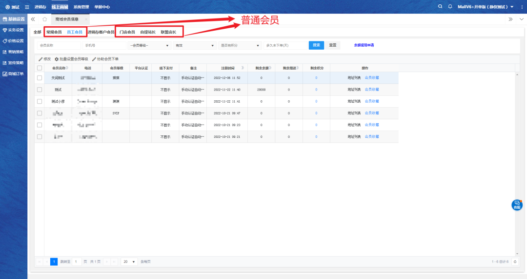
Task: Click the home icon beside the page tab
Action: click(44, 19)
